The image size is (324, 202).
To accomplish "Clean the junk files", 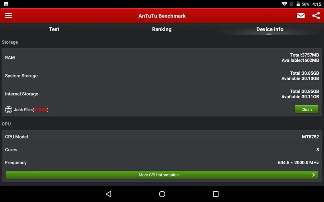I will [x=307, y=110].
